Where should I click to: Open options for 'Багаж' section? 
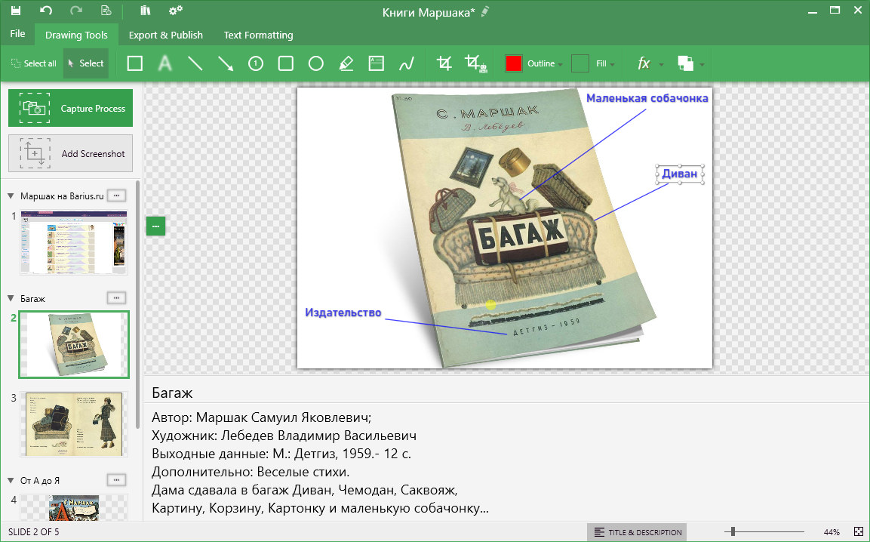click(x=116, y=298)
